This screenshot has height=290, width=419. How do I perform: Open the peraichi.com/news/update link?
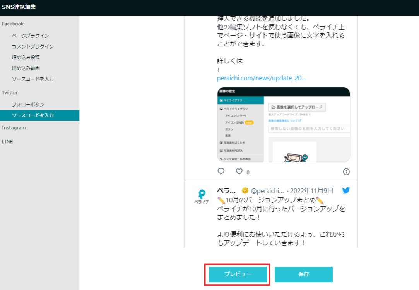261,78
